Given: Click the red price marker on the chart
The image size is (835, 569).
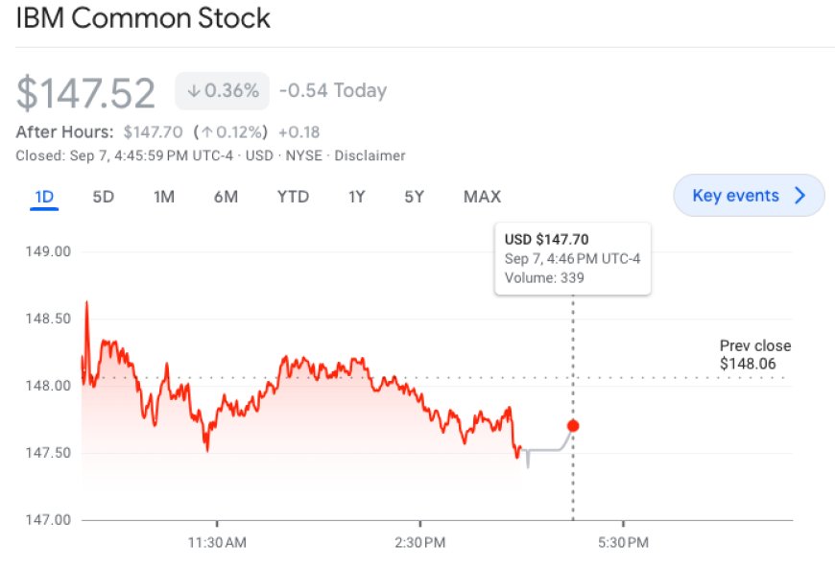Looking at the screenshot, I should 573,425.
